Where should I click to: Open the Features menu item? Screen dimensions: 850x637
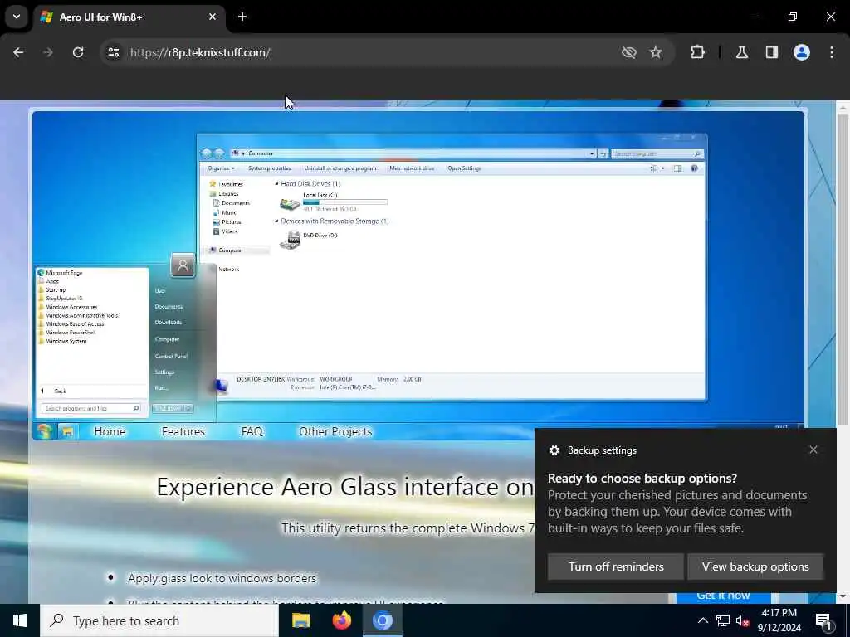point(183,431)
